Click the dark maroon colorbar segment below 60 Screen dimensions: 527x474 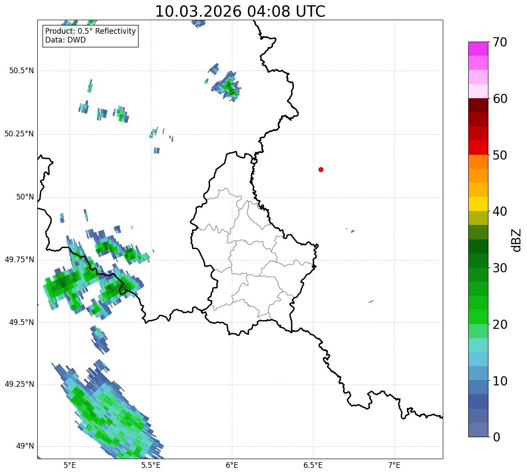(x=478, y=105)
